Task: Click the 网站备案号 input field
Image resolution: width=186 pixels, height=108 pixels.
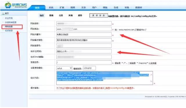Action: point(84,46)
